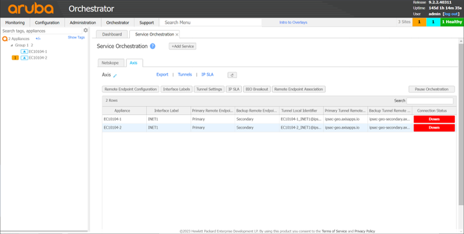Viewport: 464px width, 234px height.
Task: Click Remote Endpoint Configuration button
Action: pos(130,89)
